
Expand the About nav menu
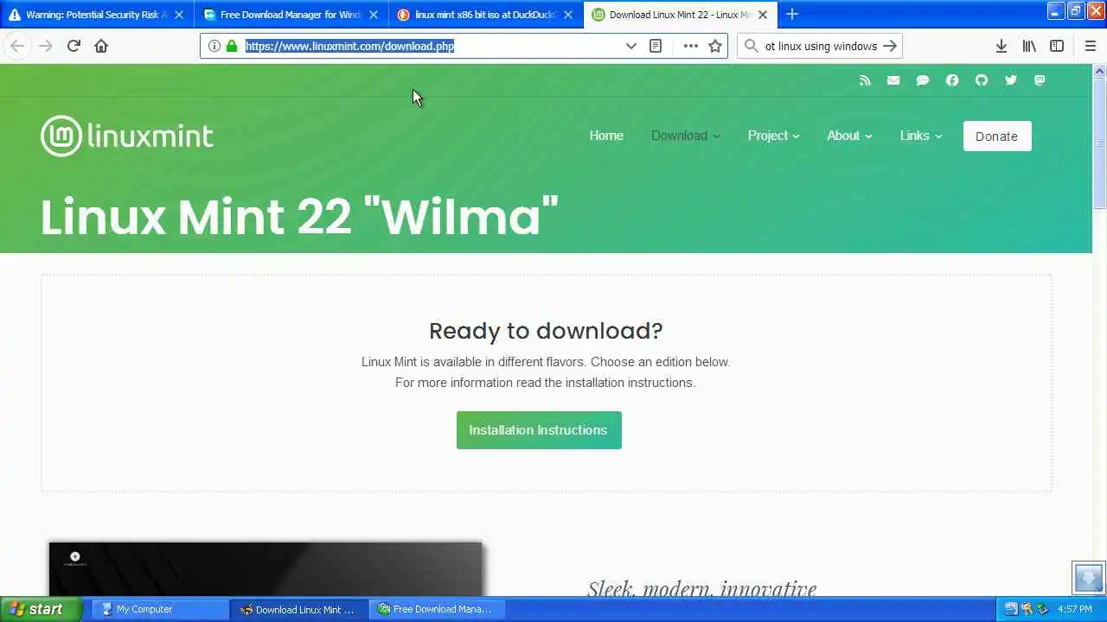point(849,136)
